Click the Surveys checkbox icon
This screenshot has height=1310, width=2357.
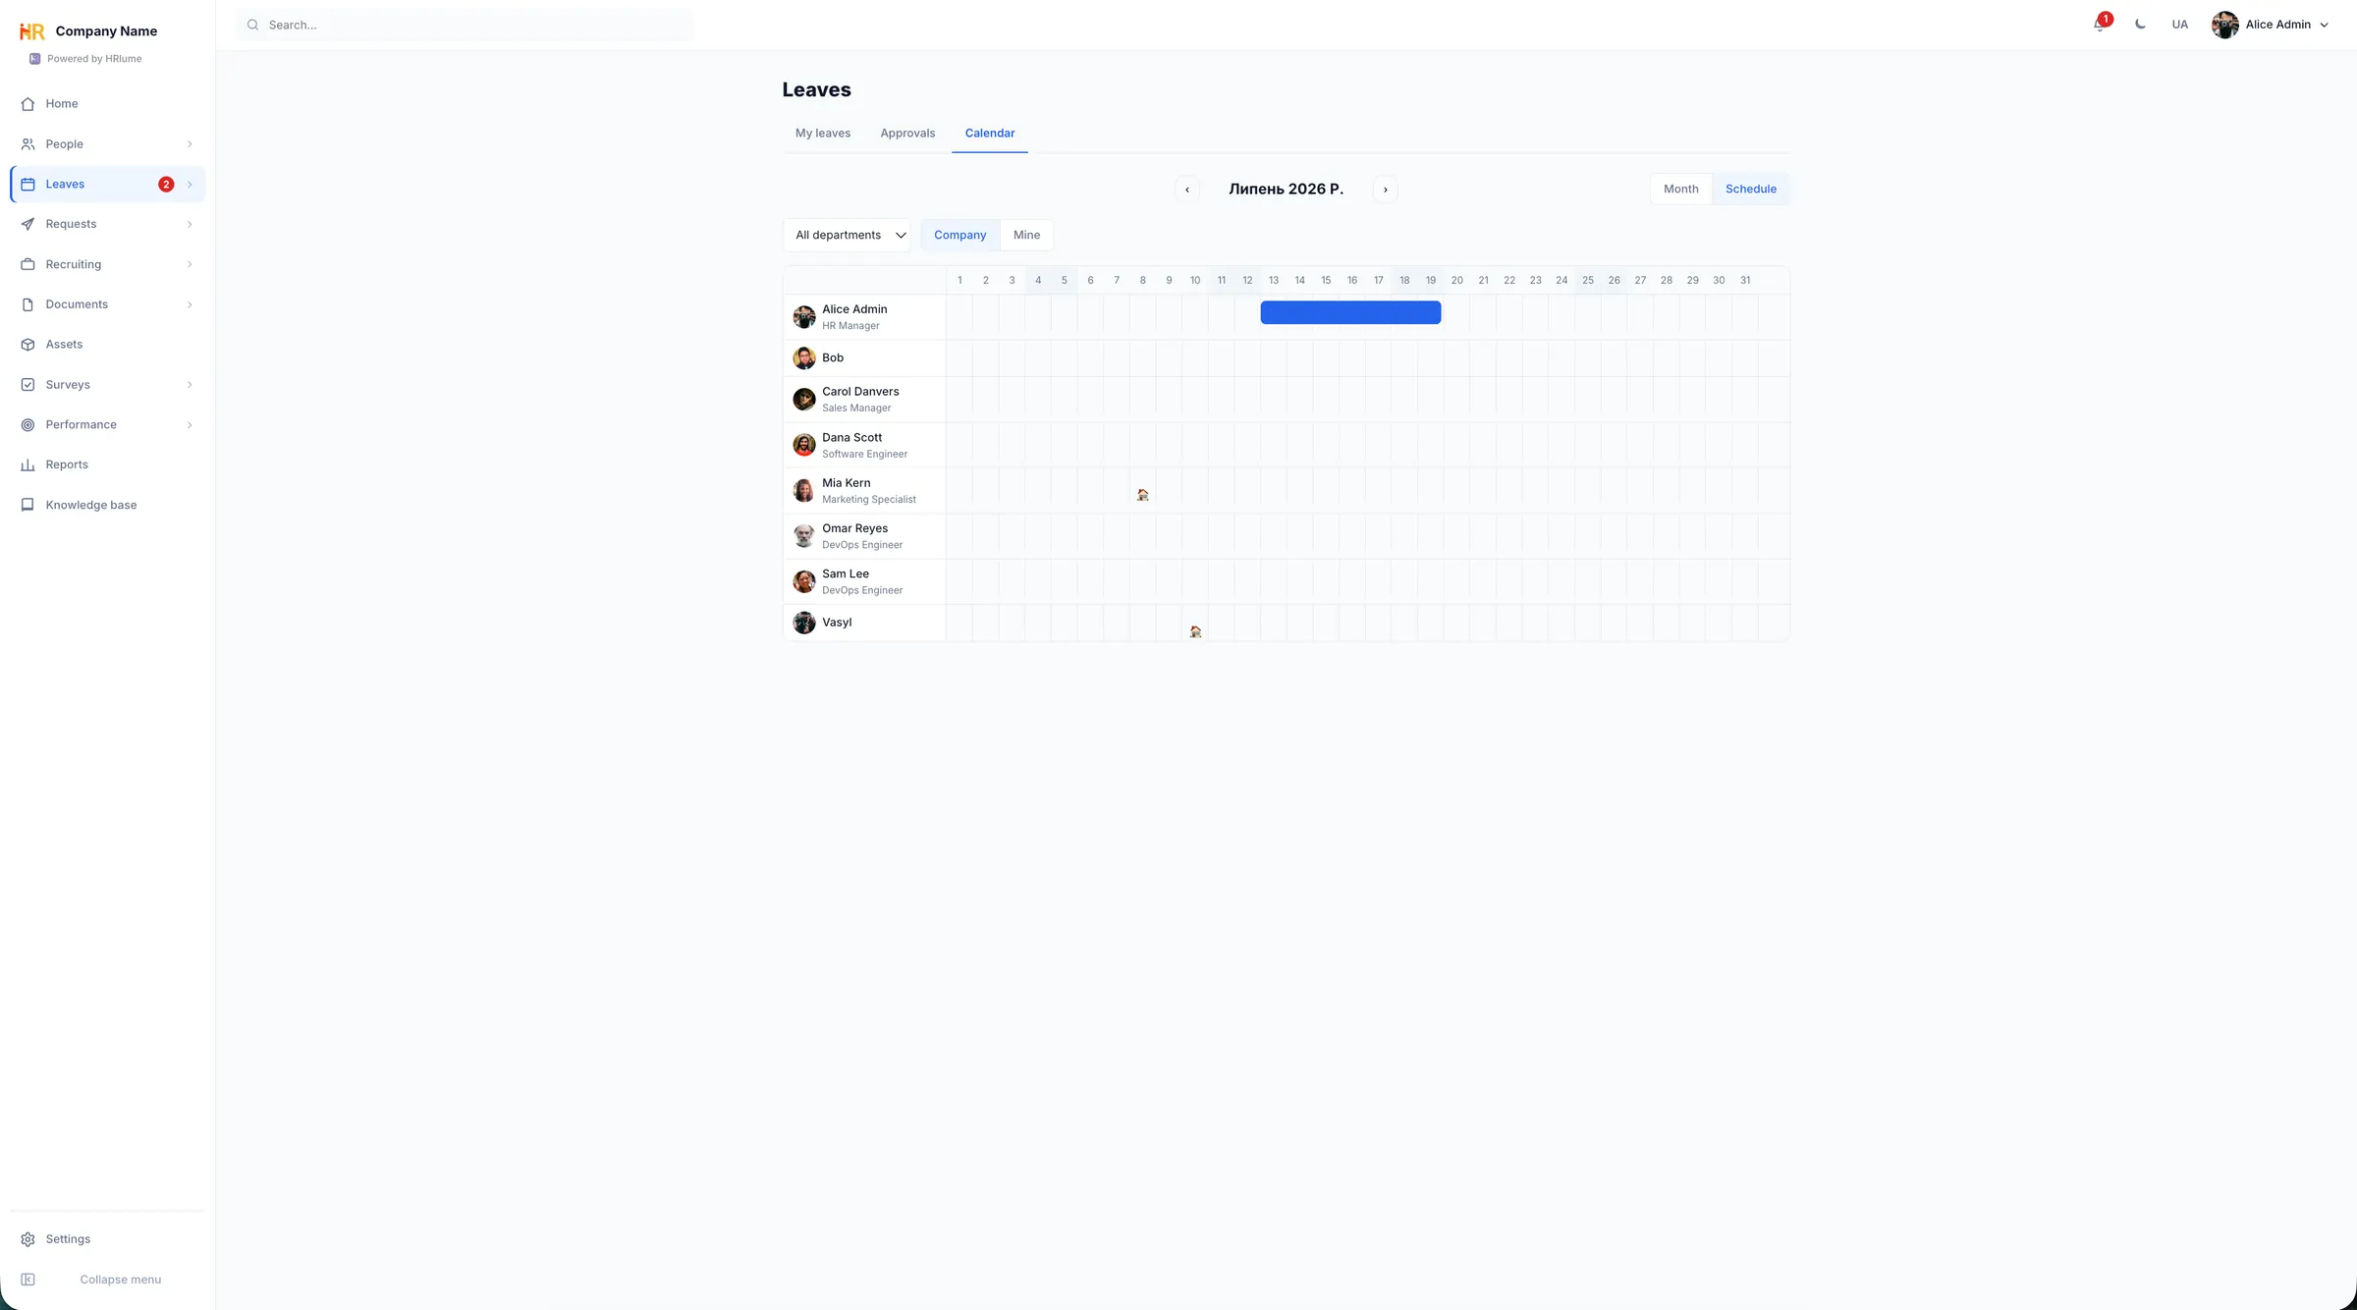click(x=27, y=385)
